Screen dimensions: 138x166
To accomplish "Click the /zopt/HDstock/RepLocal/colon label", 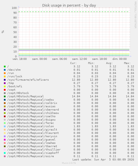I will [31, 126].
